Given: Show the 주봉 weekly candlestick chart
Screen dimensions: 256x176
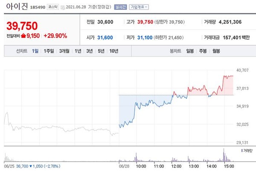Looking at the screenshot, I should point(203,51).
